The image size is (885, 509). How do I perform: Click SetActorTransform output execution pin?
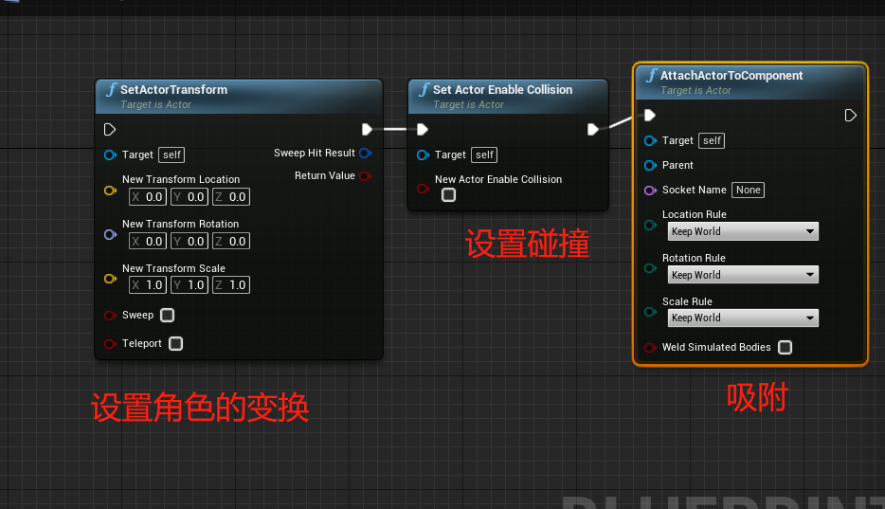367,130
